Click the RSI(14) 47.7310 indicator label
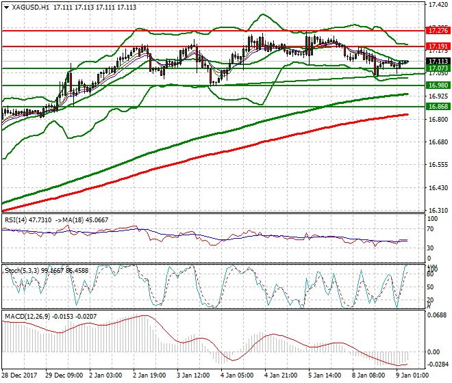452x383 pixels. point(28,220)
